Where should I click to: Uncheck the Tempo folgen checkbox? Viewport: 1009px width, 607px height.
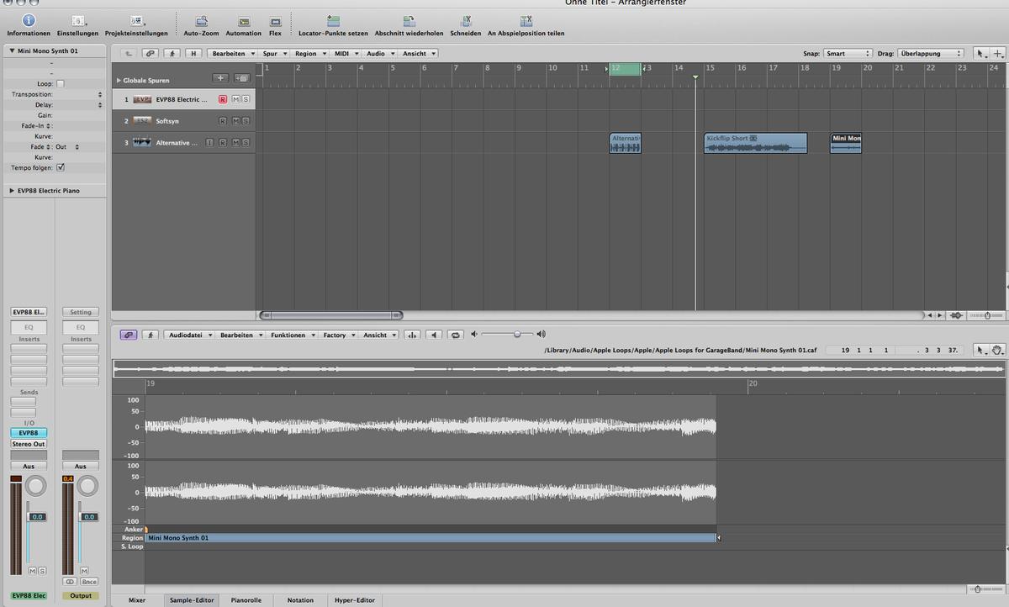click(x=60, y=167)
